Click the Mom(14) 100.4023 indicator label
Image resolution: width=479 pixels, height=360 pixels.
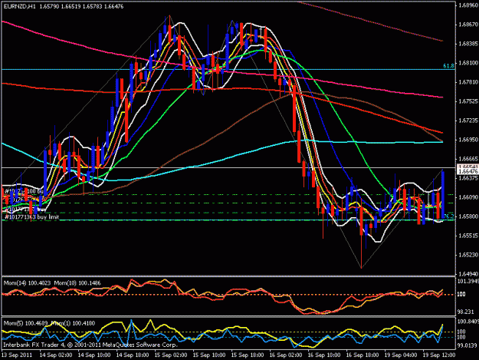tap(28, 283)
